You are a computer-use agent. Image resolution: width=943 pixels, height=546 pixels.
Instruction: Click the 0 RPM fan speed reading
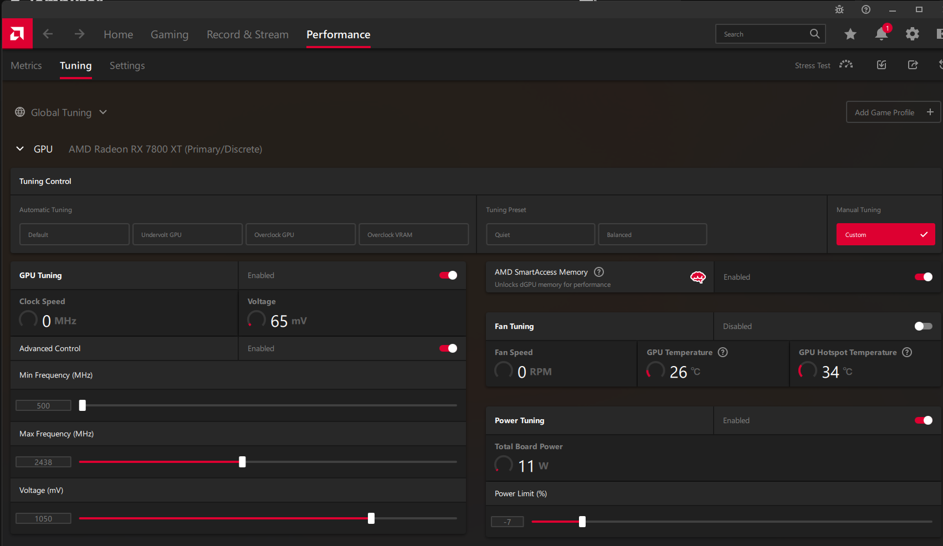tap(535, 372)
